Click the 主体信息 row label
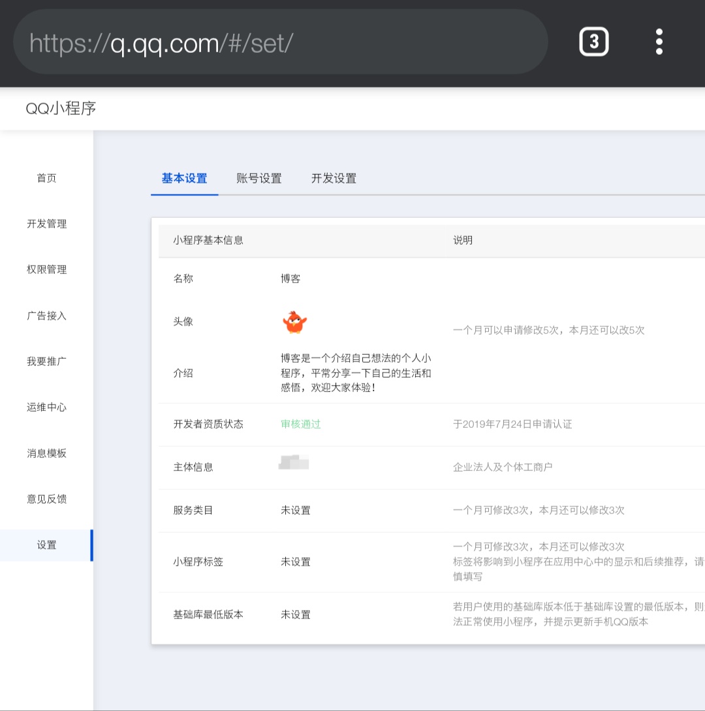The width and height of the screenshot is (705, 711). (193, 467)
